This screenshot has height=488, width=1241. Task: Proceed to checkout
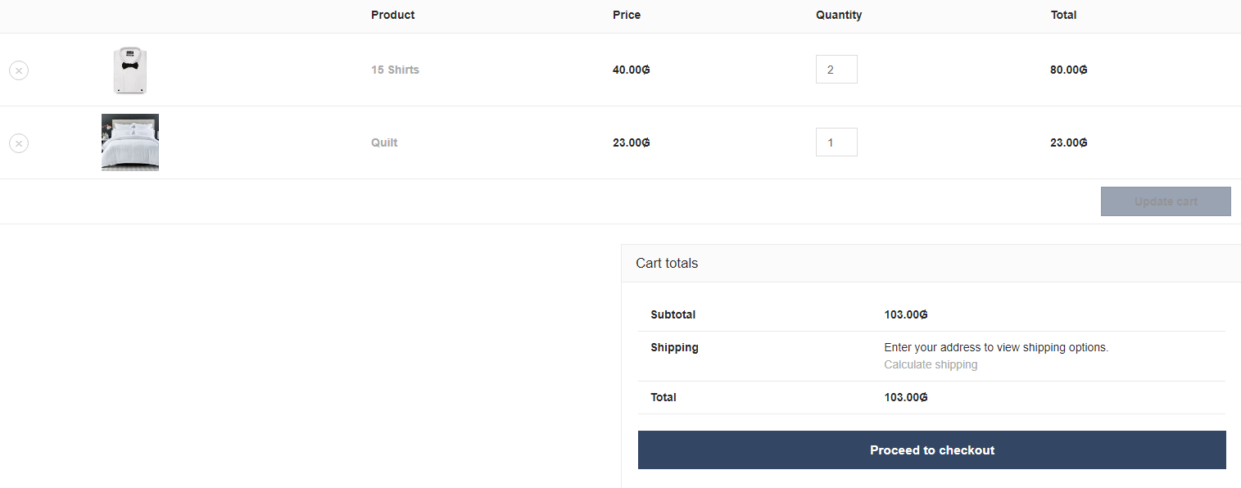(931, 450)
